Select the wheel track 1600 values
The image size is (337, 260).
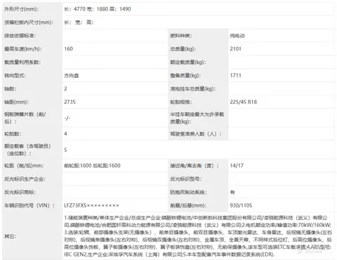click(x=92, y=166)
